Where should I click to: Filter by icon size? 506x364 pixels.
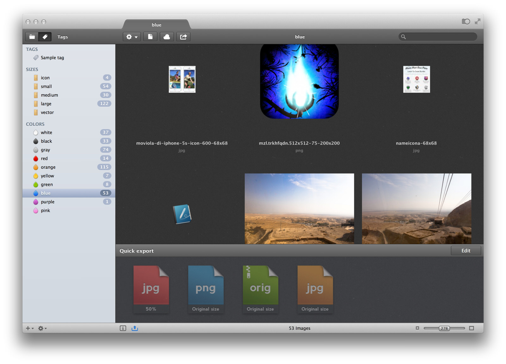point(69,78)
